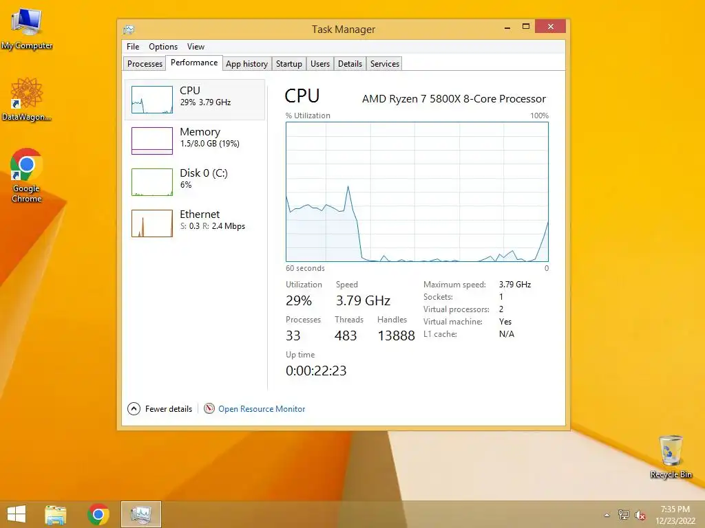Select Memory in resource list
Viewport: 705px width, 528px height.
pyautogui.click(x=195, y=140)
